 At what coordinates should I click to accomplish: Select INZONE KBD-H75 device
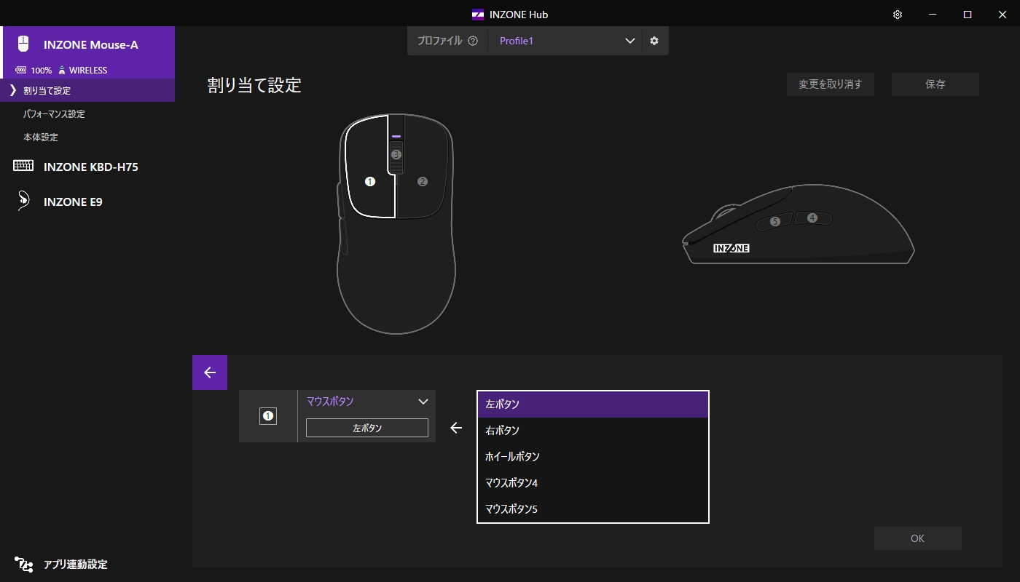[87, 166]
